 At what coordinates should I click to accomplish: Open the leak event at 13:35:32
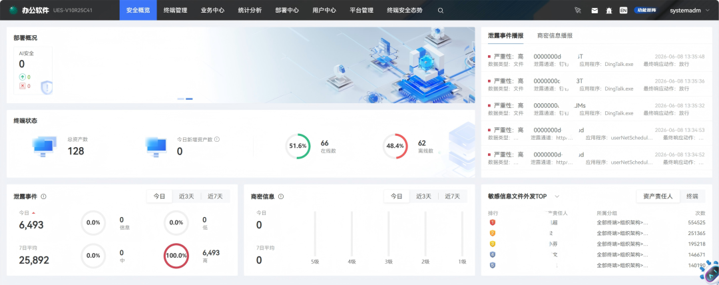point(596,109)
